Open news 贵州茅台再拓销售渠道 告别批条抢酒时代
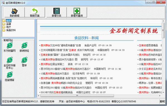Screen dimensions: 167x106 64,78
